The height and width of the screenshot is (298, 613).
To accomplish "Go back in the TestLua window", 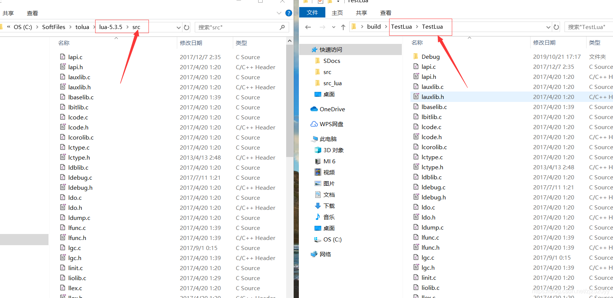I will (x=308, y=27).
